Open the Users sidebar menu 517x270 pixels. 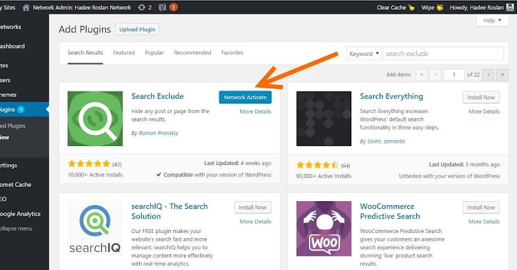pyautogui.click(x=5, y=80)
